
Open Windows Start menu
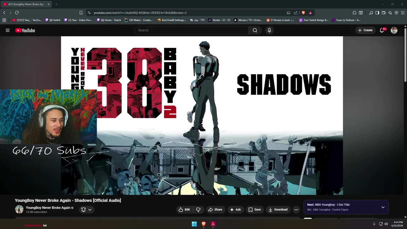tap(194, 224)
